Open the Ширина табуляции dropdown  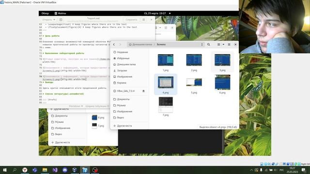(97, 106)
